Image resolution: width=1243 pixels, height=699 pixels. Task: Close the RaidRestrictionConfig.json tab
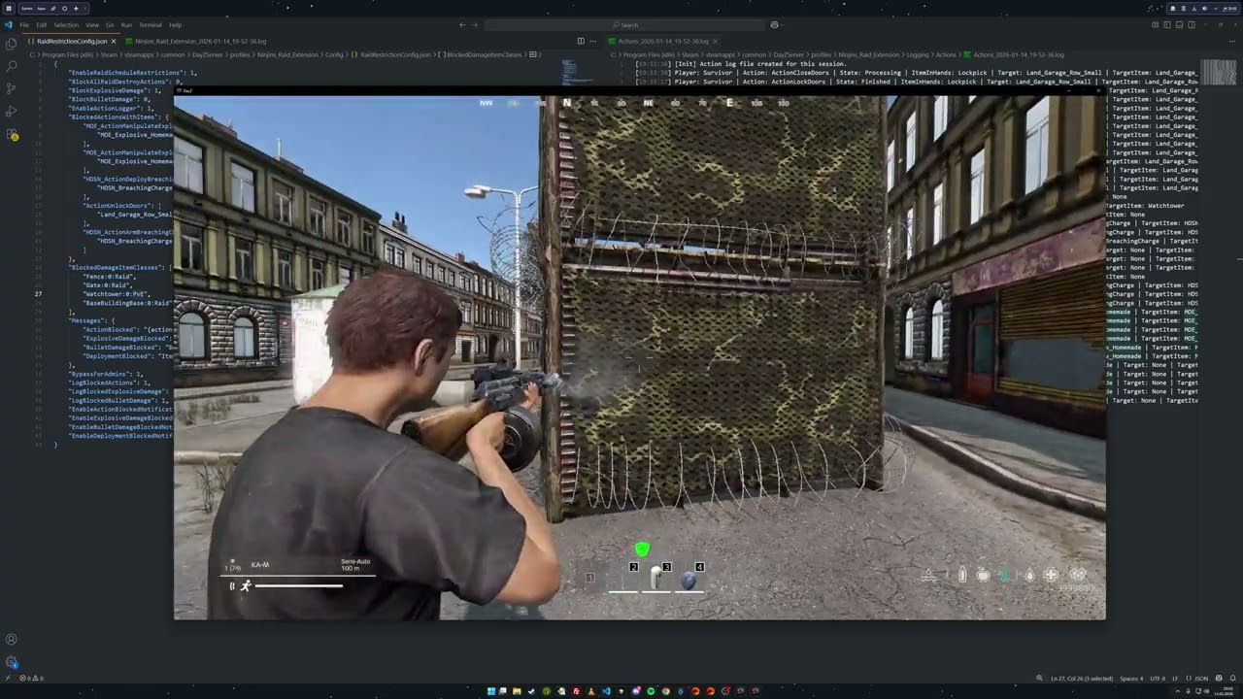(114, 41)
